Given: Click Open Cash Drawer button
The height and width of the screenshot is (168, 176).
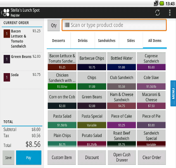Looking at the screenshot, I should (122, 157).
